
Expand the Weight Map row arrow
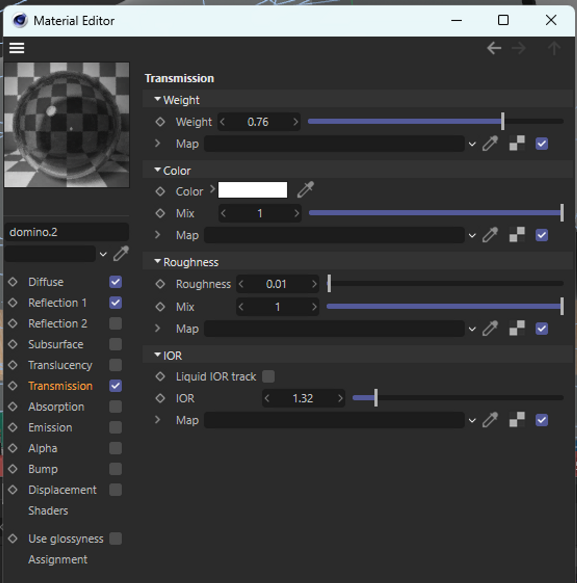[x=157, y=143]
